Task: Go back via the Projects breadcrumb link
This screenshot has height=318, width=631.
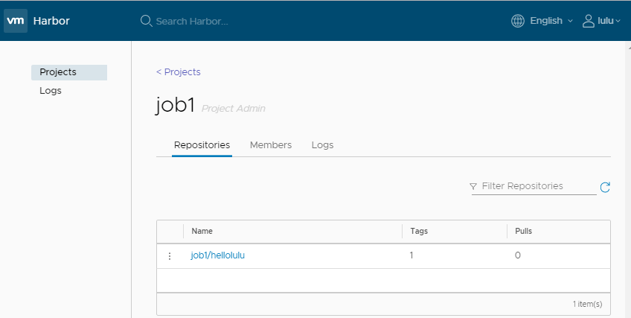Action: coord(179,71)
